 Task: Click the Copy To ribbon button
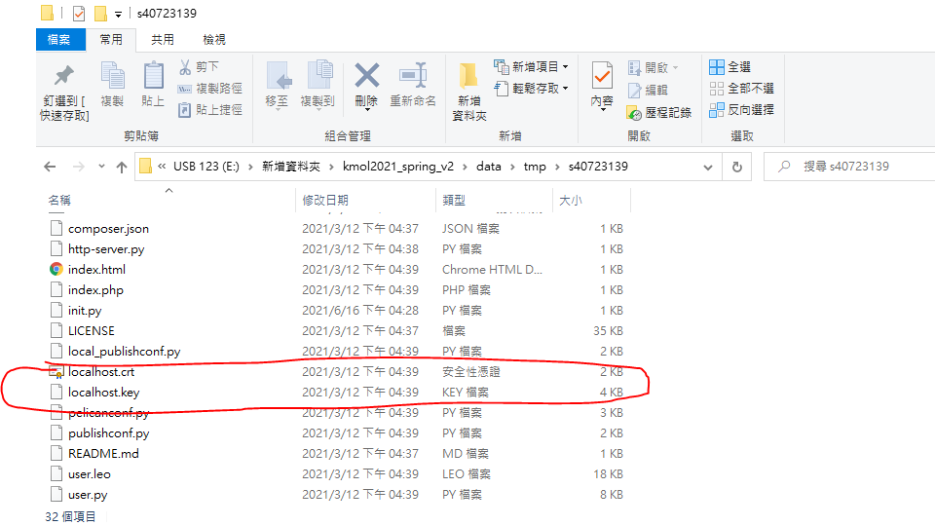click(318, 85)
